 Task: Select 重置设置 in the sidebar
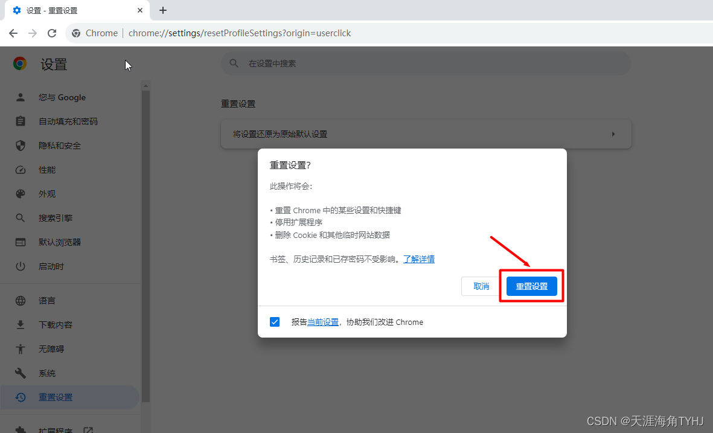click(71, 397)
